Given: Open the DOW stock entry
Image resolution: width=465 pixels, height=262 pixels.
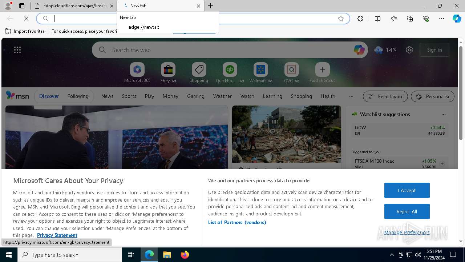Looking at the screenshot, I should tap(400, 130).
